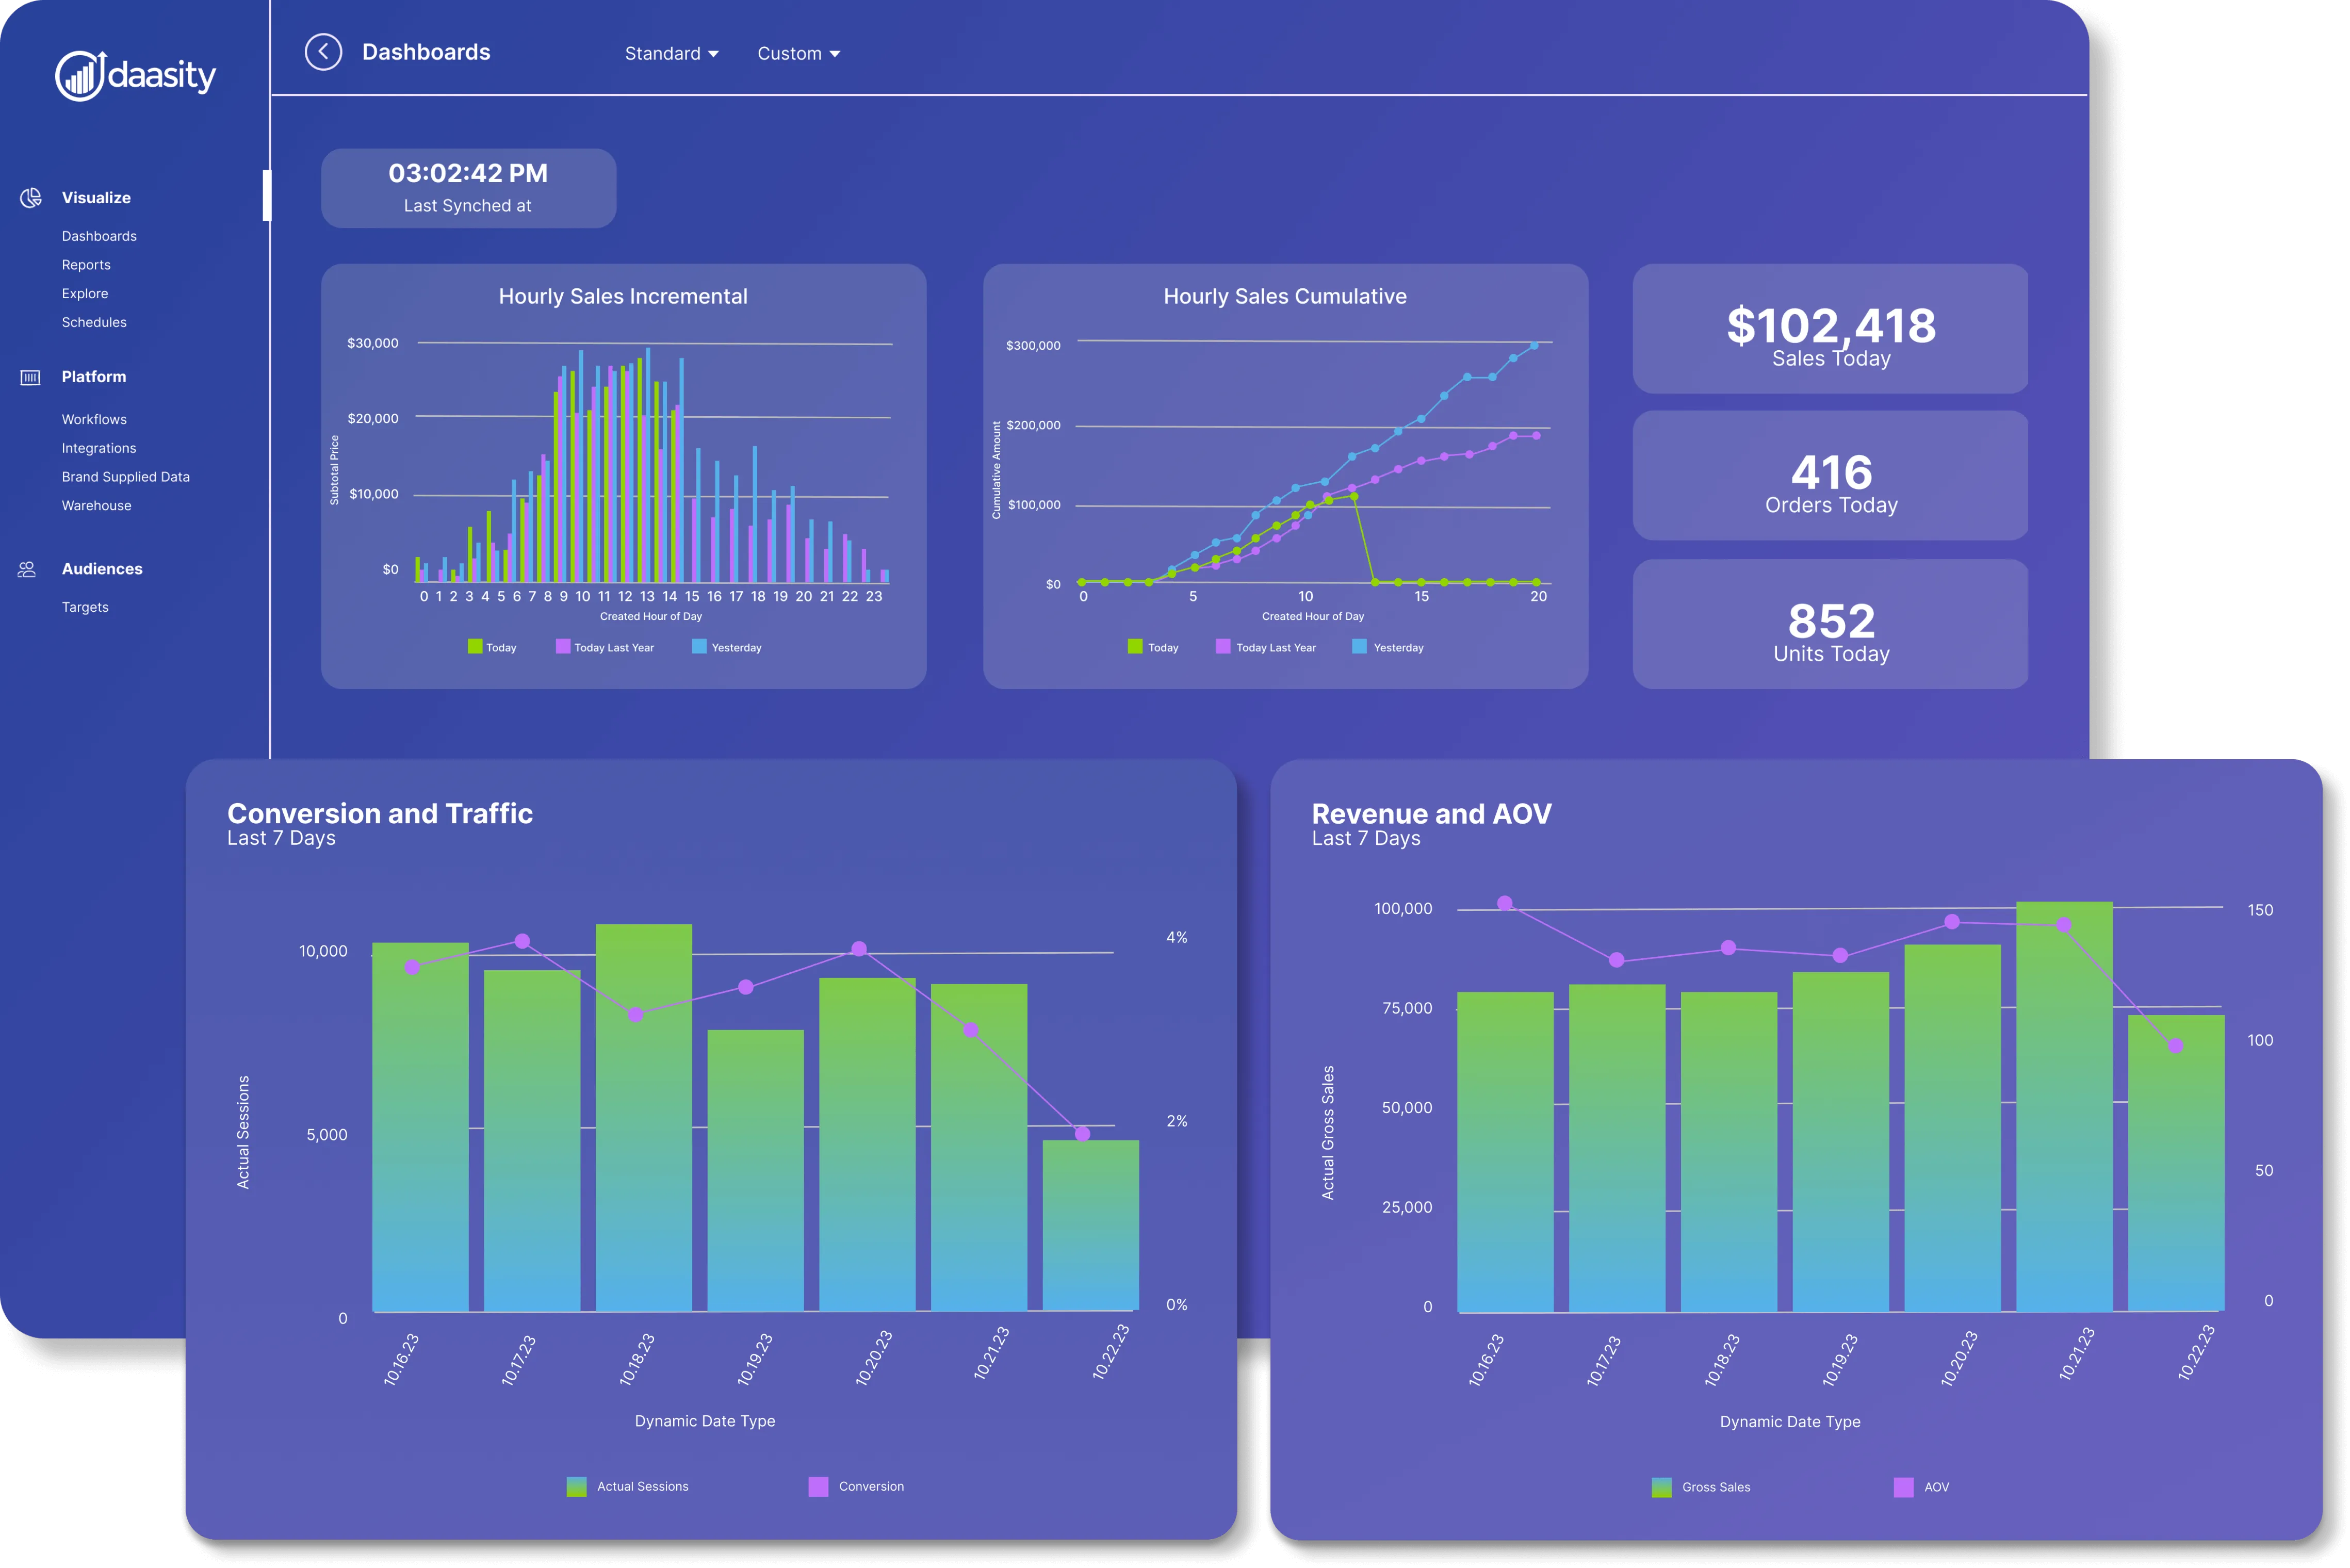Open the Explore page

pyautogui.click(x=85, y=293)
